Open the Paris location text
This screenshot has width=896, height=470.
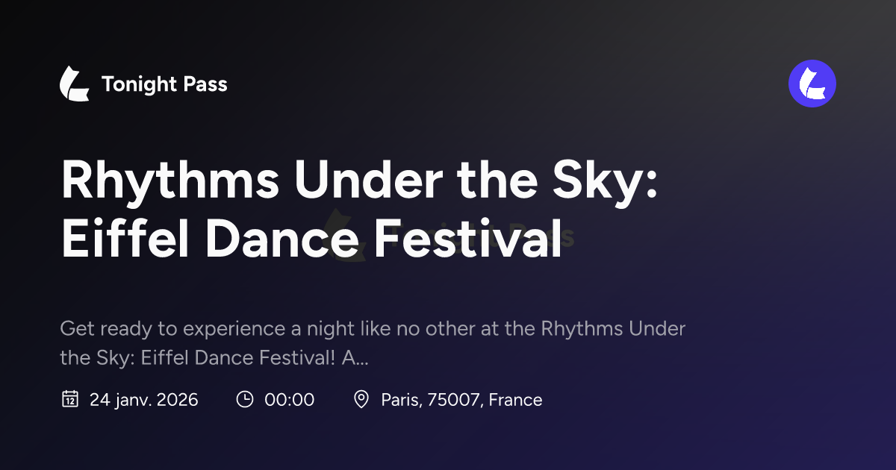click(402, 400)
